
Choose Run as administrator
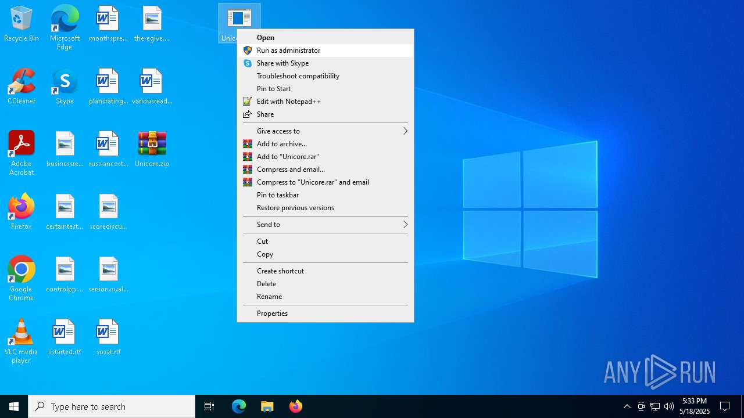point(325,51)
